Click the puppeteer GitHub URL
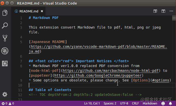The height and width of the screenshot is (106, 176). (98, 75)
